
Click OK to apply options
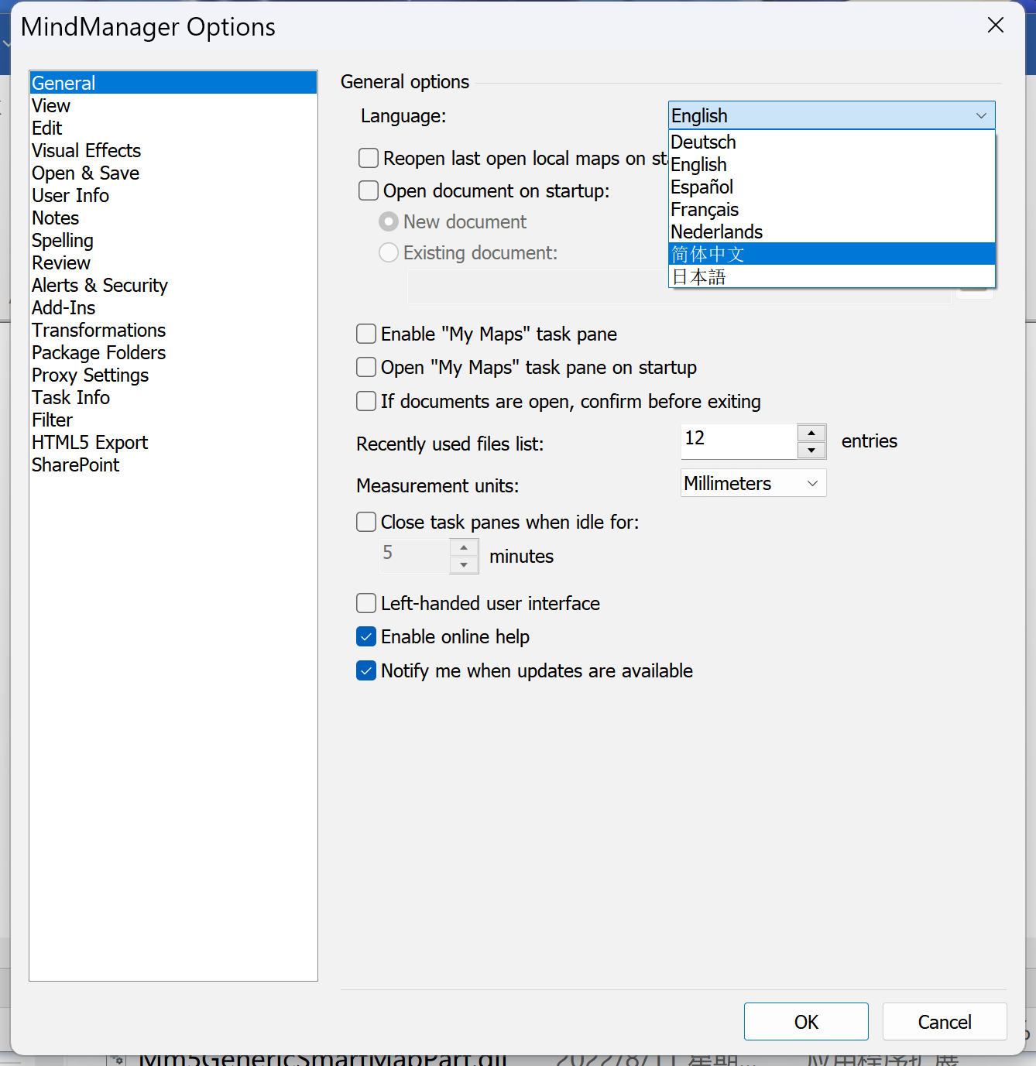[806, 1022]
